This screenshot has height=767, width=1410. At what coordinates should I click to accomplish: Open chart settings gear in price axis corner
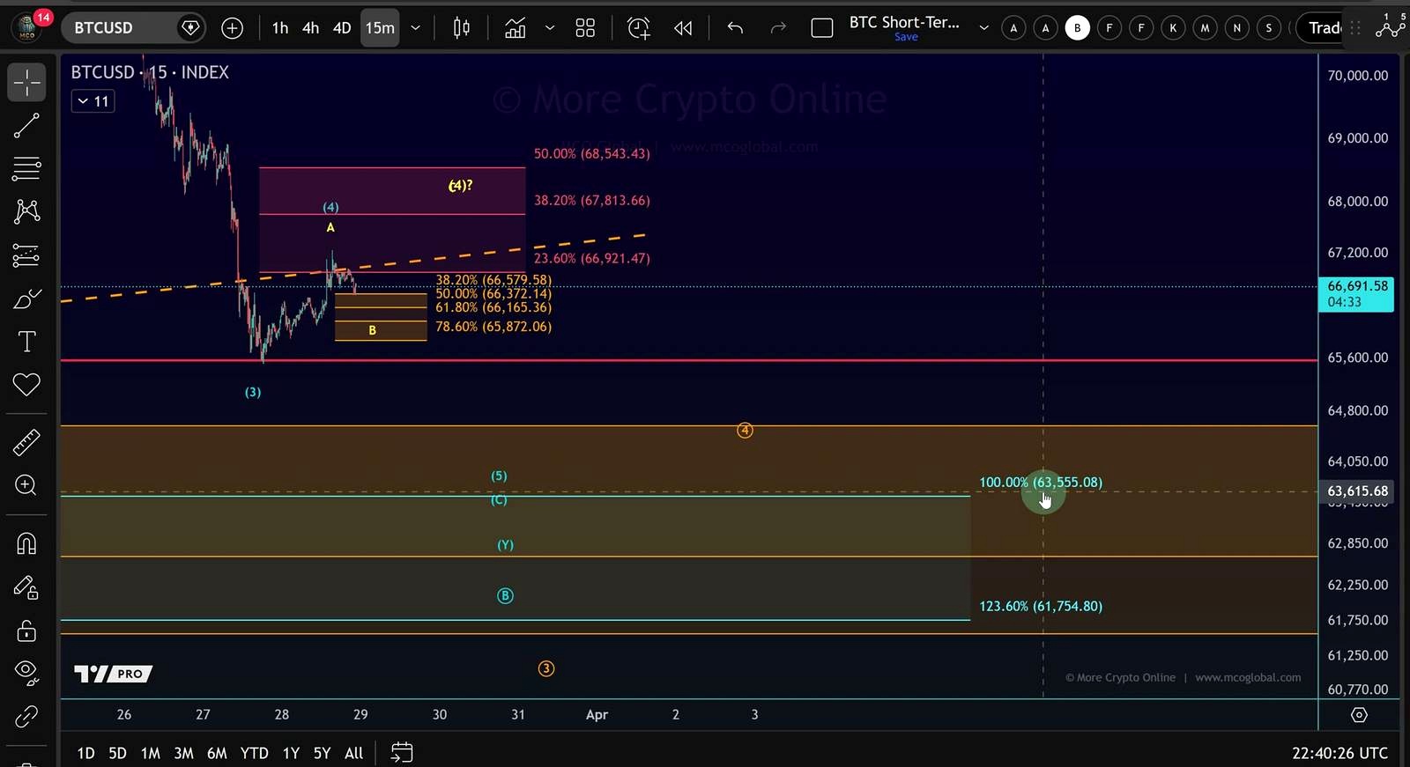click(x=1359, y=715)
